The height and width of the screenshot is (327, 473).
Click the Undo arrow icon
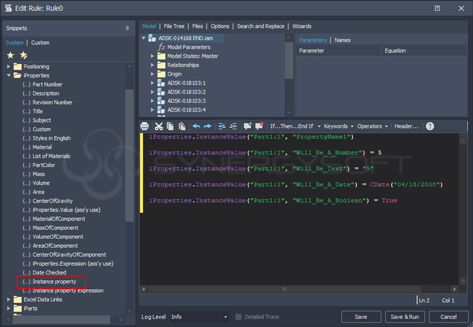(196, 126)
